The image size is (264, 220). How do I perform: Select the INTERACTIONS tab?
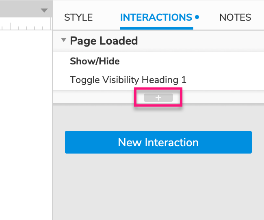click(x=156, y=17)
